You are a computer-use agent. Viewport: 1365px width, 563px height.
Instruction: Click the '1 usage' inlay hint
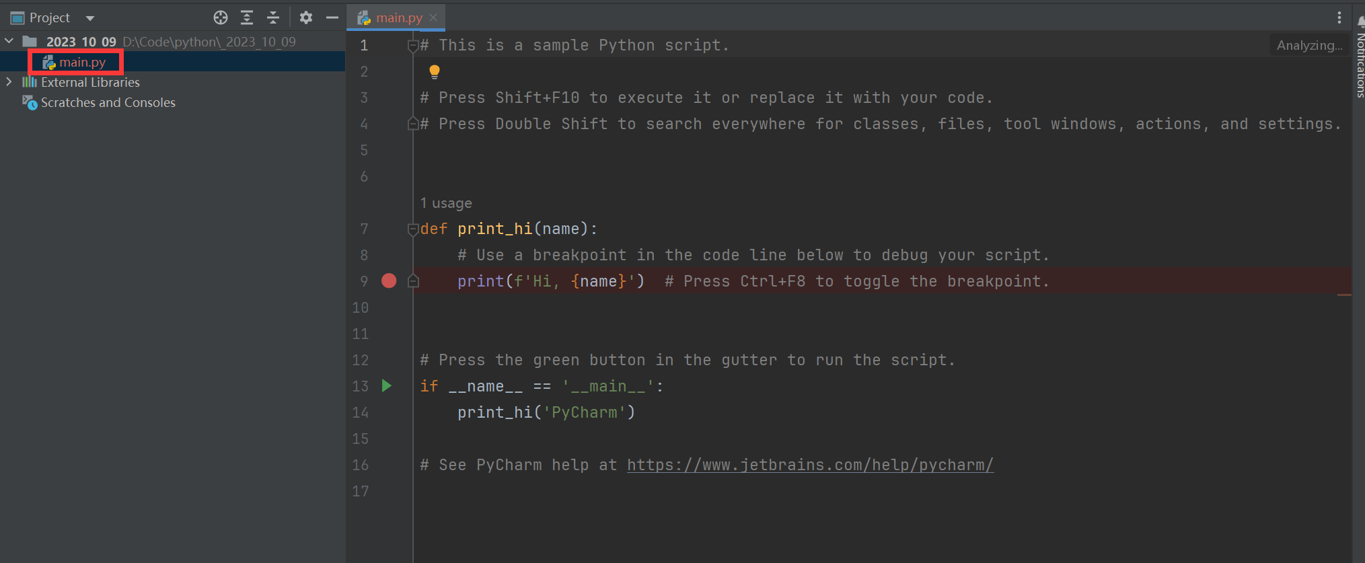(446, 203)
